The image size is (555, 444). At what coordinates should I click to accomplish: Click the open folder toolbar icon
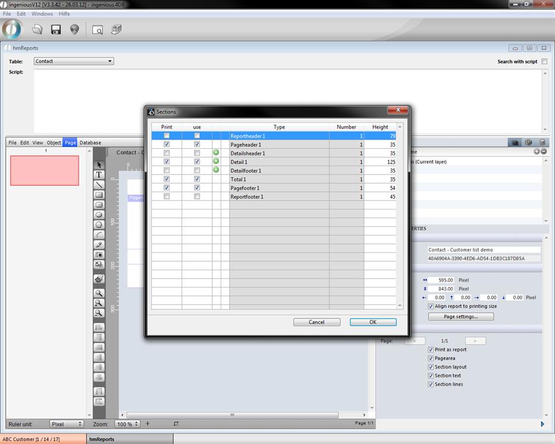[x=37, y=30]
